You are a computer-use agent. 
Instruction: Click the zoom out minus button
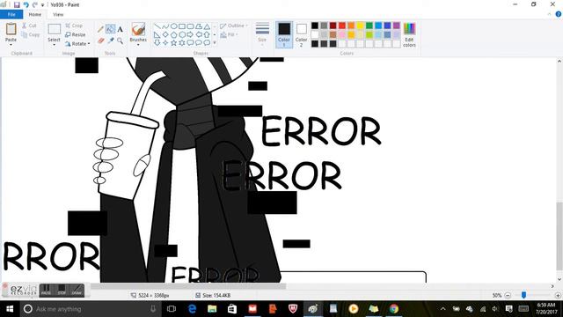tap(508, 296)
